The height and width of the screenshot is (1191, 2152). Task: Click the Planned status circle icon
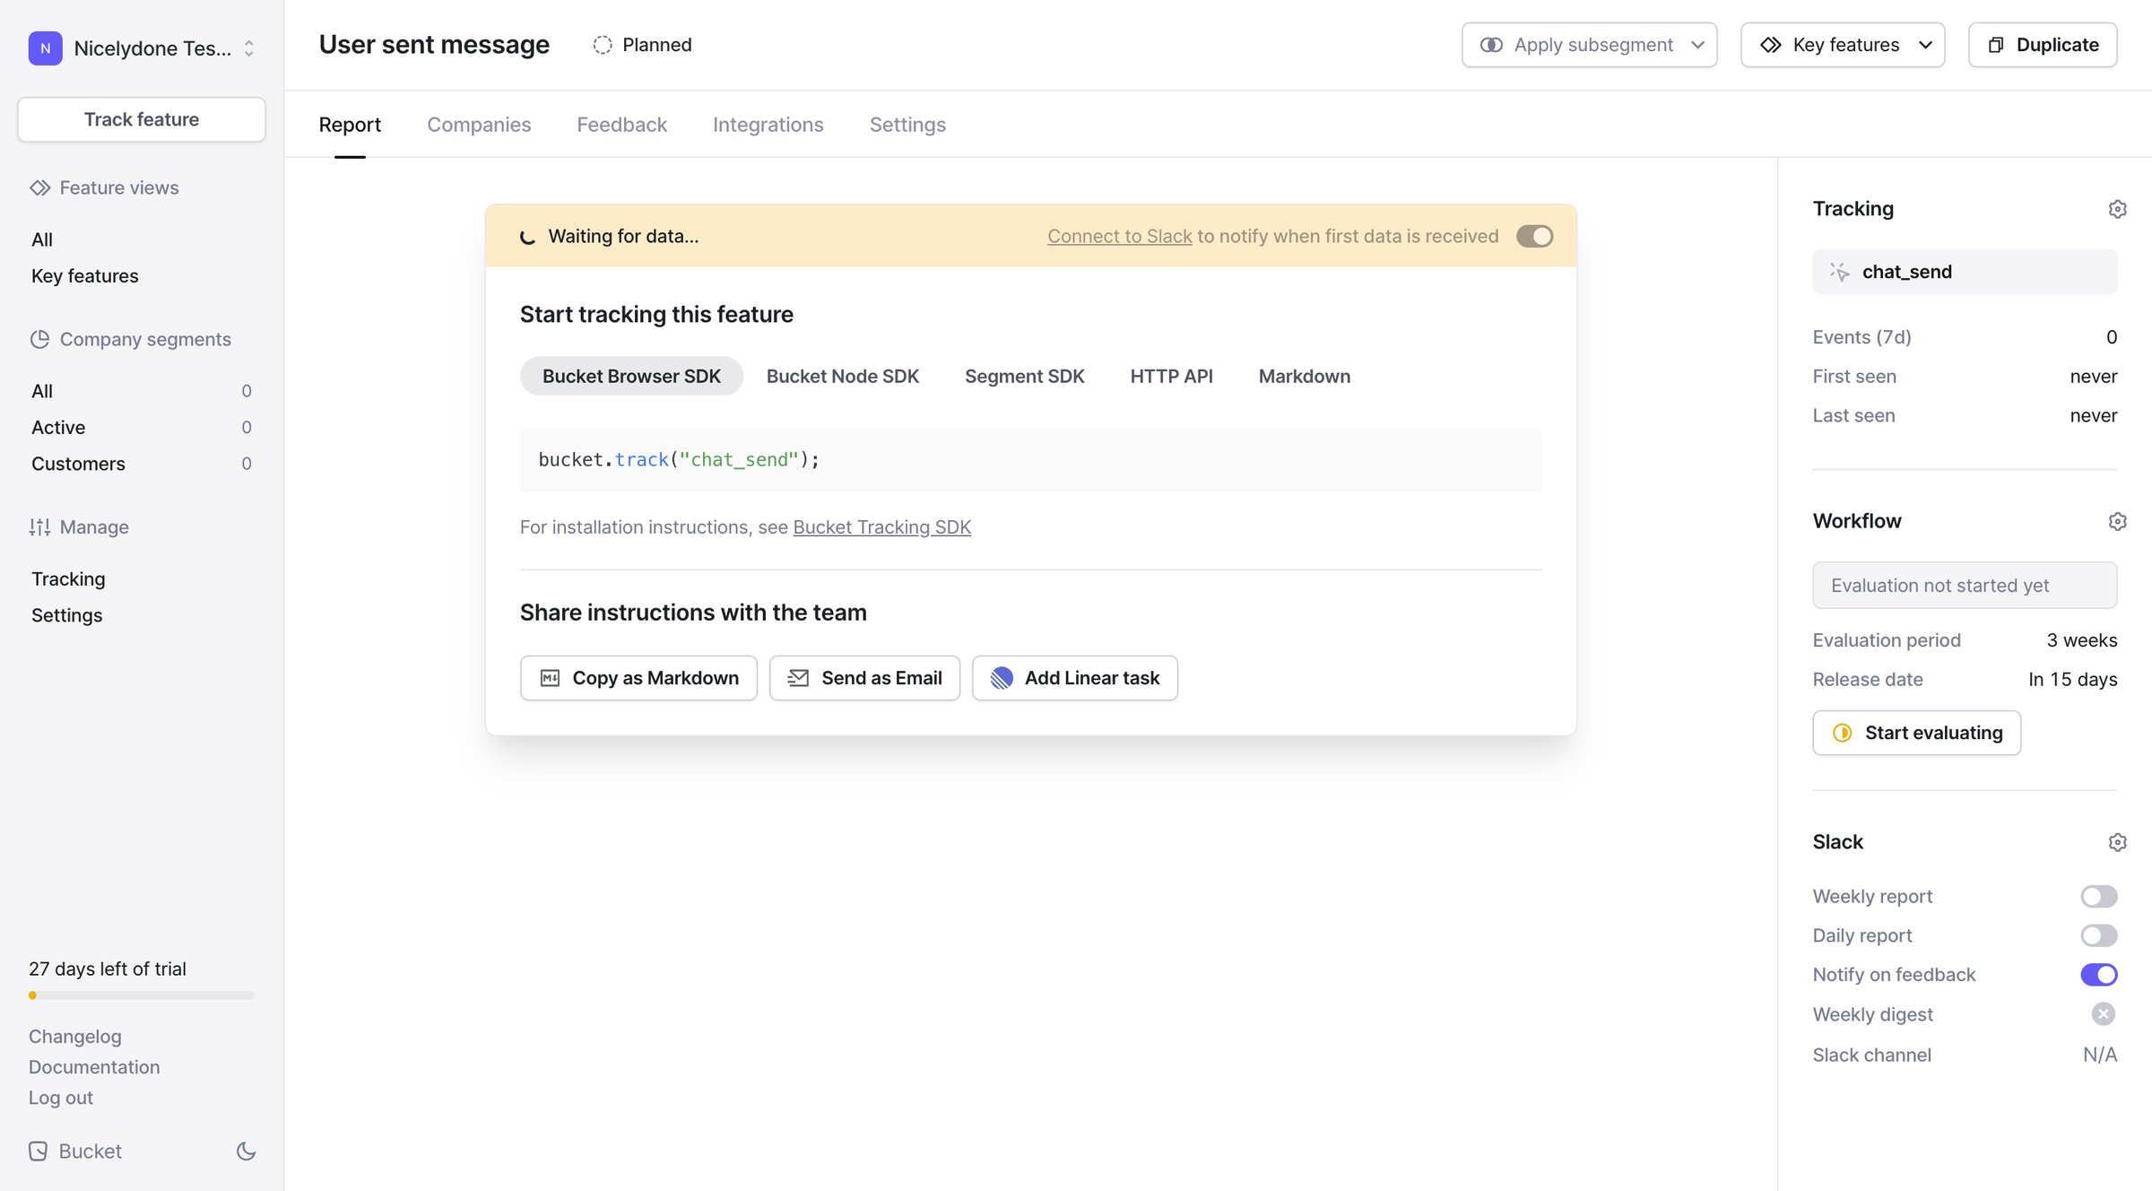pyautogui.click(x=603, y=45)
